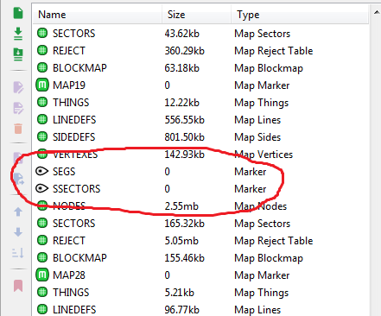This screenshot has width=381, height=316.
Task: Click the Map Marker type of MAP19
Action: tap(262, 85)
